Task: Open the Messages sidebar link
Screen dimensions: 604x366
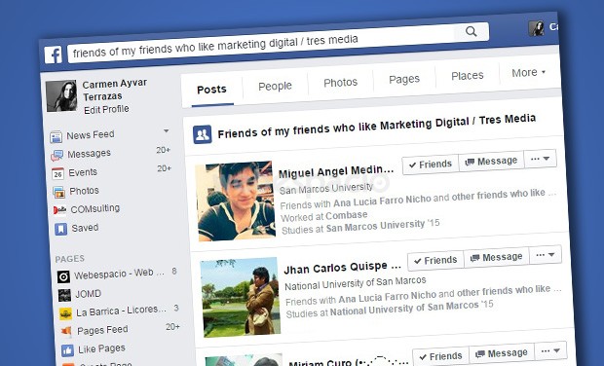Action: (x=89, y=154)
